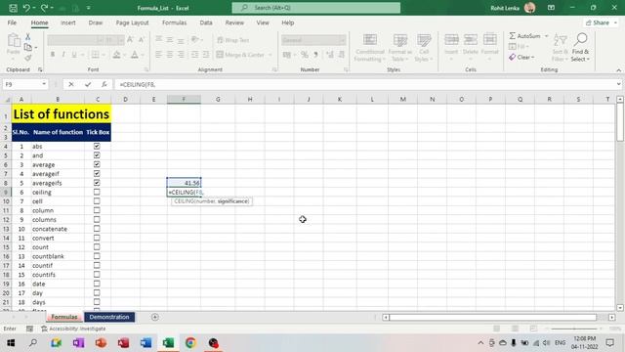Click the Ribbon Display Options icon

click(x=551, y=8)
